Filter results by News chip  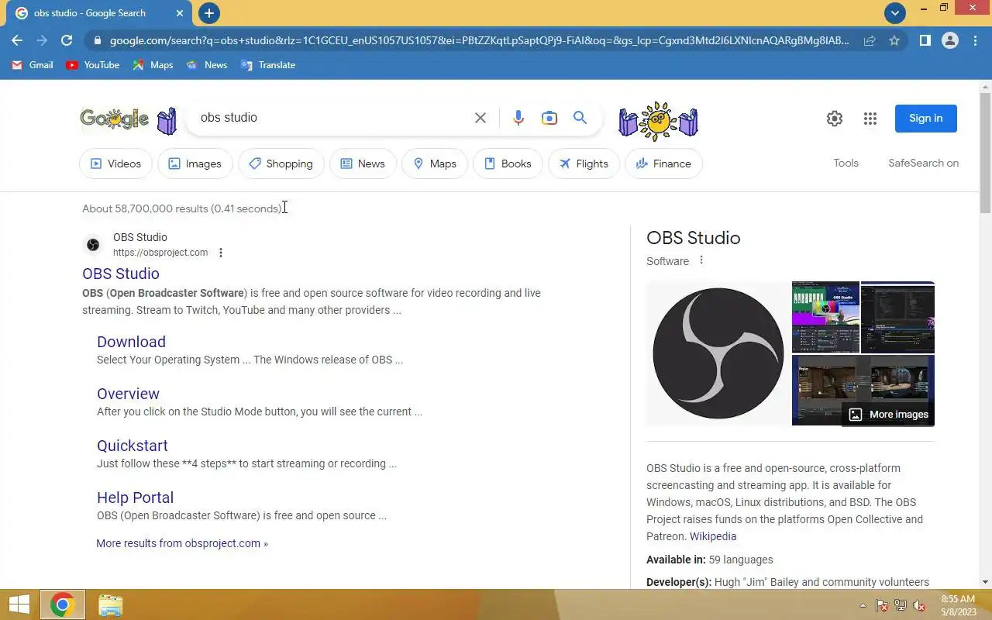click(x=363, y=164)
